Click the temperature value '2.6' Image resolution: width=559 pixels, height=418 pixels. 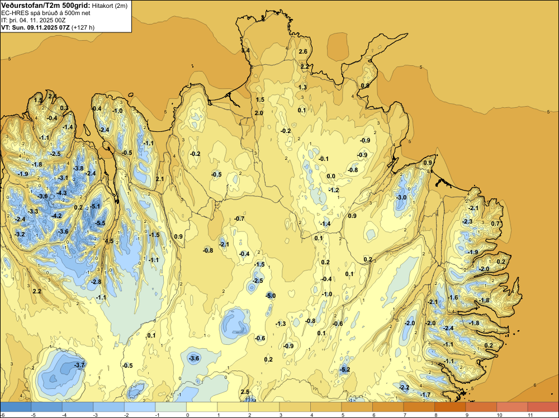point(303,51)
